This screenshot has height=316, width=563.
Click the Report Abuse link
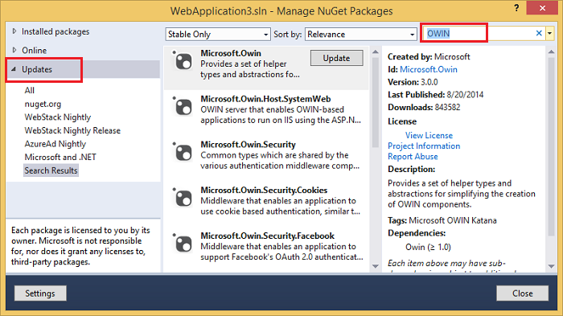click(x=413, y=156)
